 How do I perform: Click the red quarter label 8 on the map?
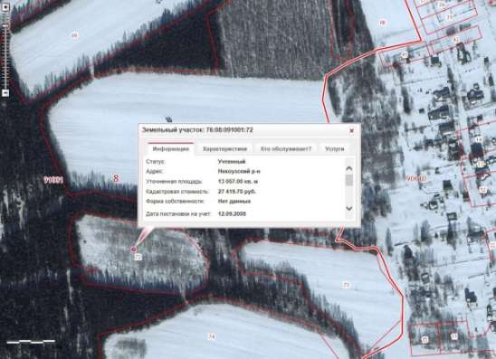(x=116, y=178)
